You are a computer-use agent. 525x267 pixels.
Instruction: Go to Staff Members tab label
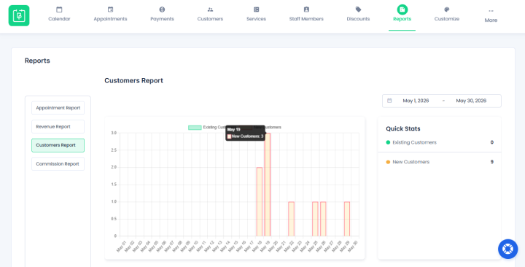click(x=306, y=19)
